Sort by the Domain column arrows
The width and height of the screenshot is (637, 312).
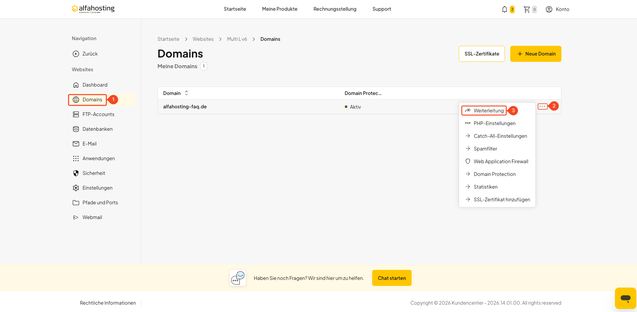pos(187,93)
